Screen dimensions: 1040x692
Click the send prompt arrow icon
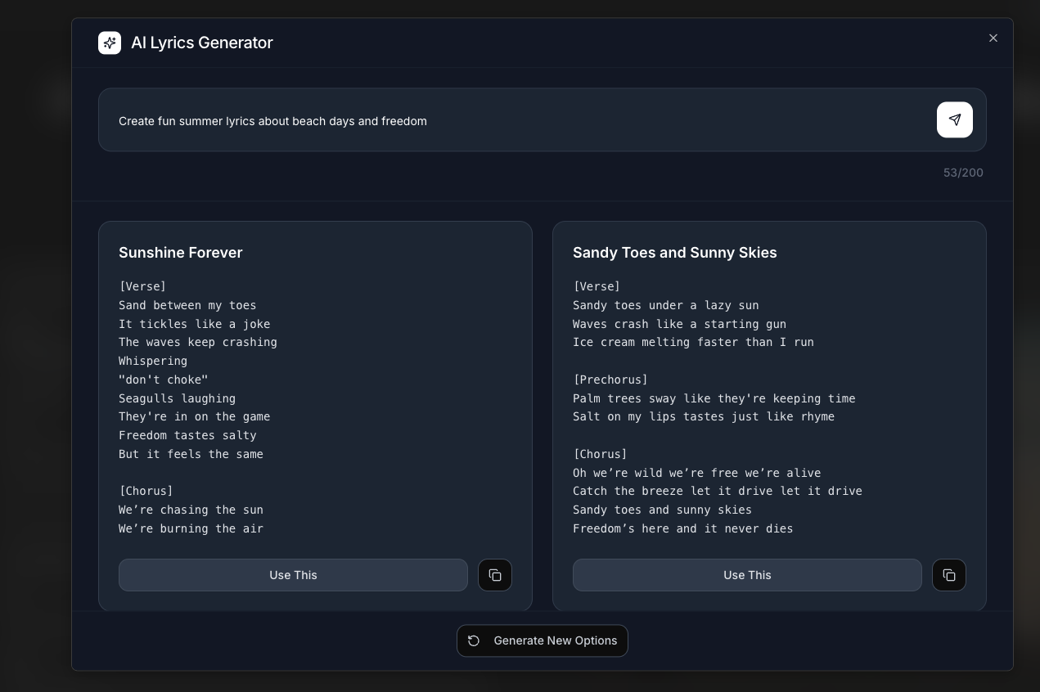pyautogui.click(x=954, y=119)
